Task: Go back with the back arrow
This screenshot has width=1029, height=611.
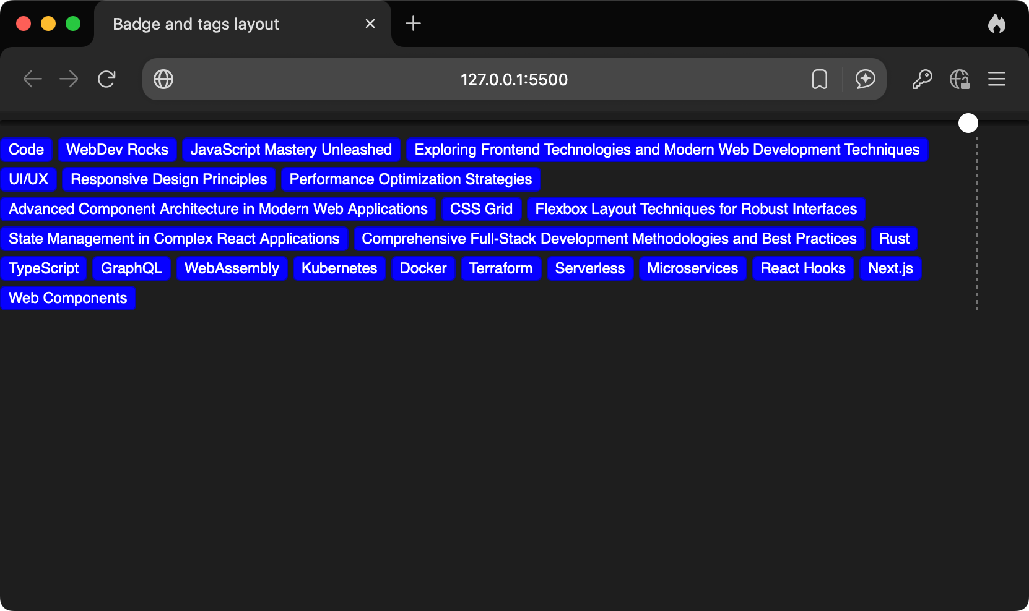Action: tap(32, 79)
